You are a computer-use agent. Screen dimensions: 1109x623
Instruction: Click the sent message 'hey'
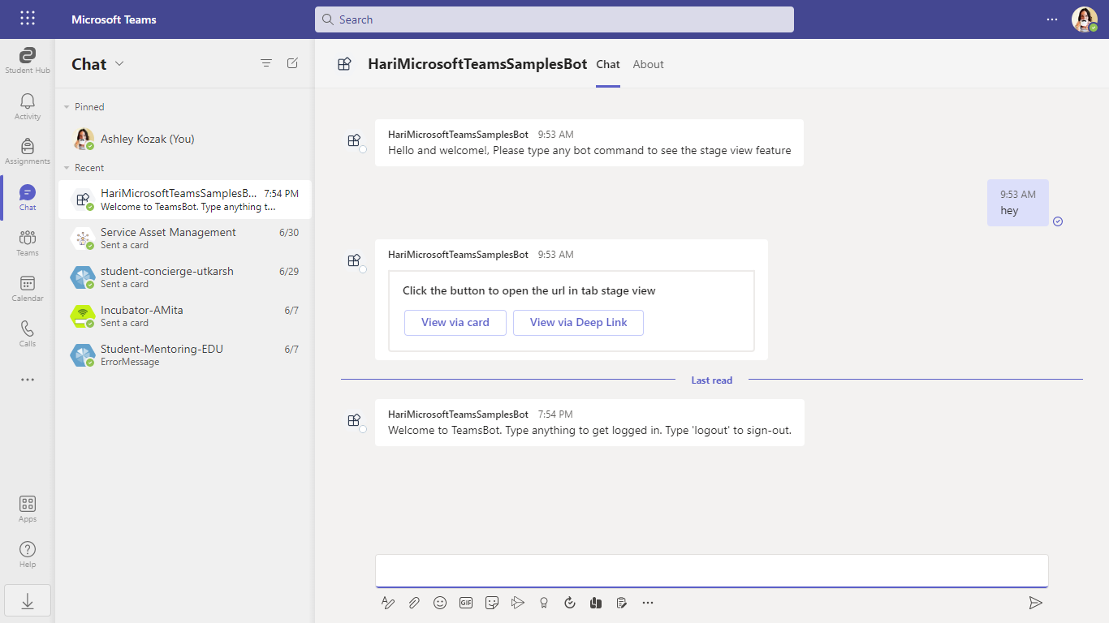[x=1018, y=203]
